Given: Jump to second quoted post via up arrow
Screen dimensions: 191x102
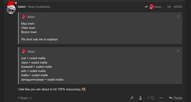Looking at the screenshot, I should coord(178,51).
